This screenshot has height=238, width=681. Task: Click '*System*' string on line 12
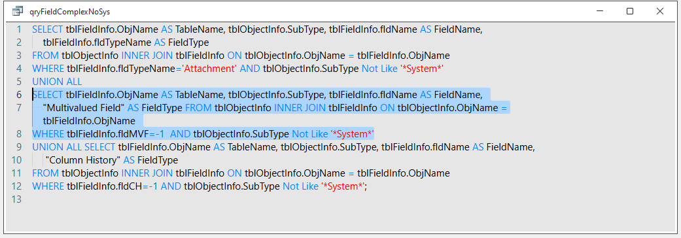(343, 186)
